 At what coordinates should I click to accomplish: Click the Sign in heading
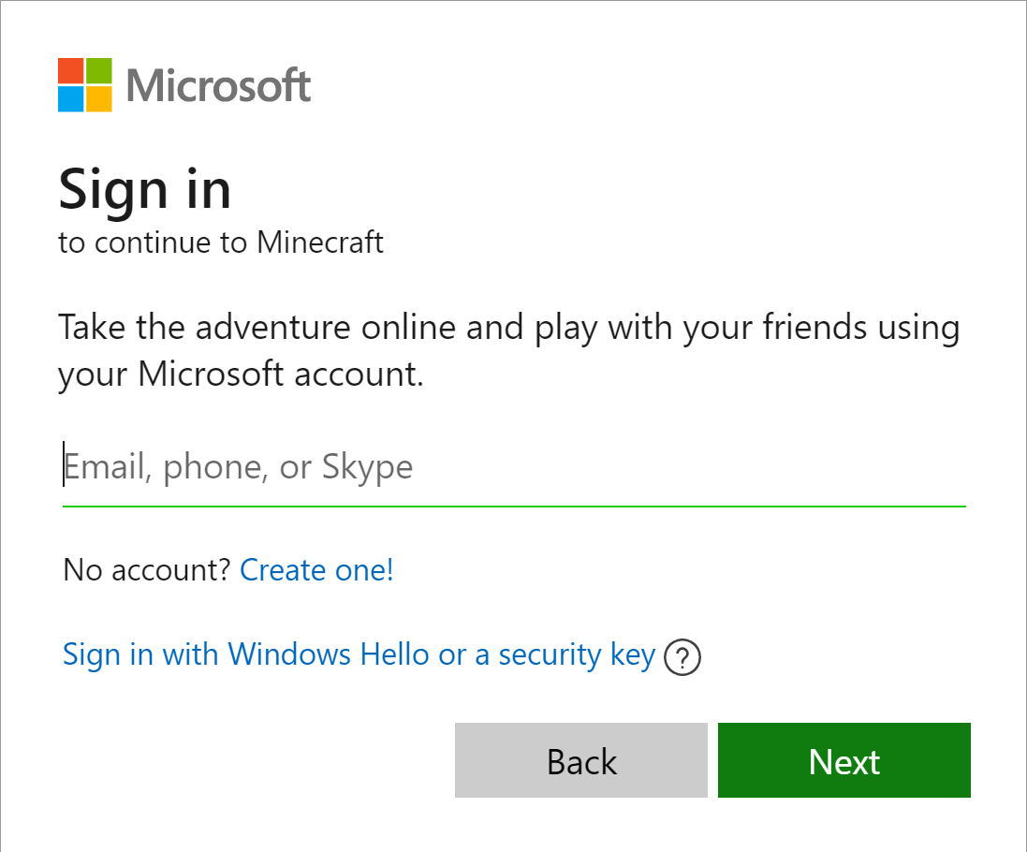[x=144, y=189]
